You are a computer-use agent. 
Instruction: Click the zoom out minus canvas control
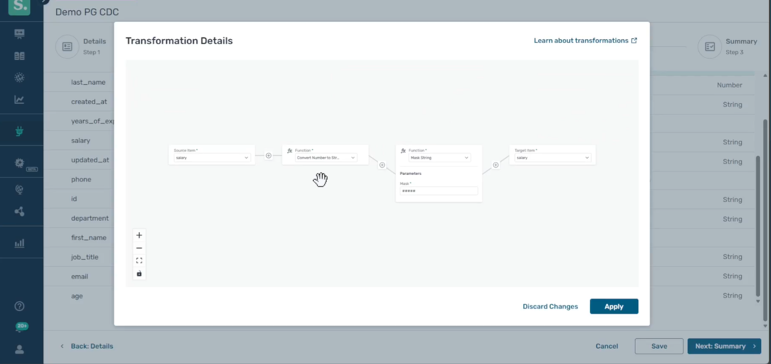coord(139,248)
